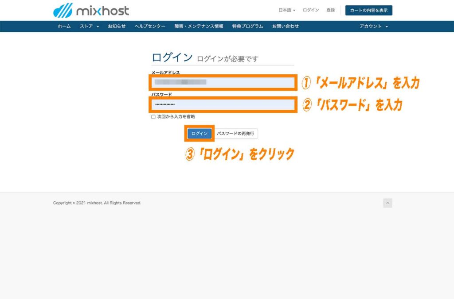Open the 登録 registration link
The width and height of the screenshot is (454, 299).
[331, 10]
